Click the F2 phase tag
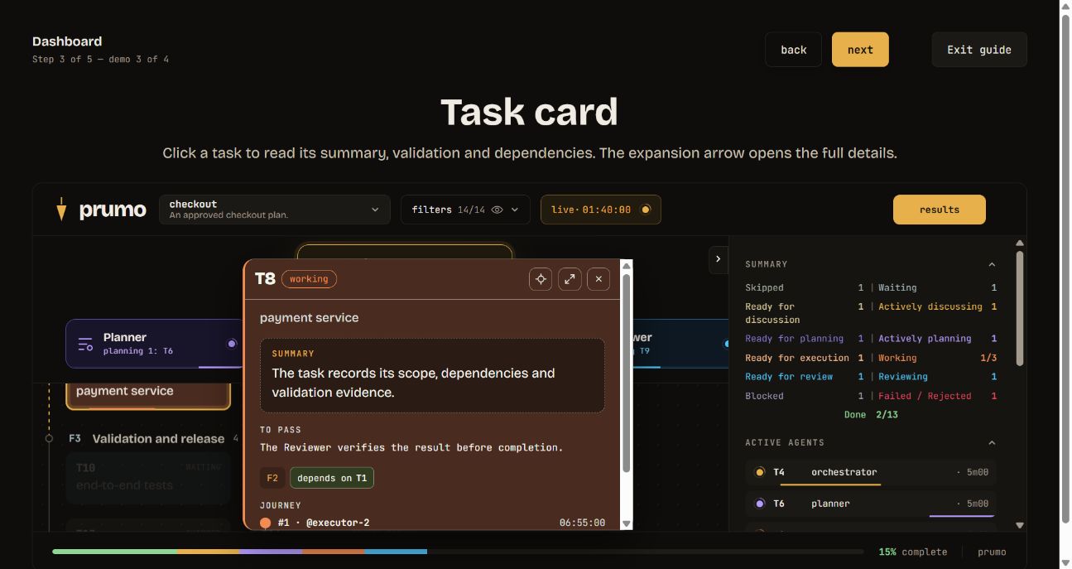The image size is (1072, 569). point(272,478)
